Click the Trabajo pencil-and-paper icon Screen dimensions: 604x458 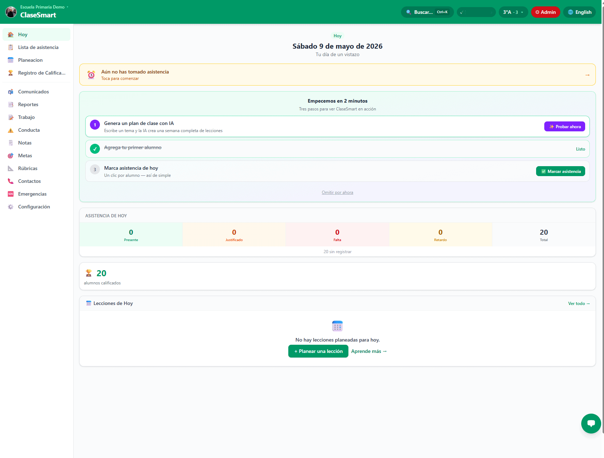click(x=11, y=117)
